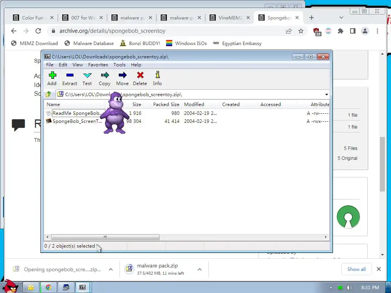Click Angry Birds start button
Image resolution: width=391 pixels, height=293 pixels.
tap(10, 286)
